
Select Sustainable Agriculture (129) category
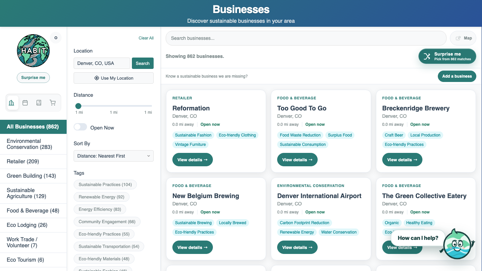click(x=33, y=193)
